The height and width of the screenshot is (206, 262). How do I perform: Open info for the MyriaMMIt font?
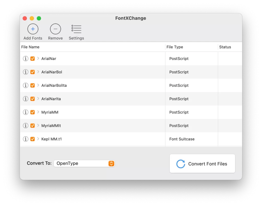click(26, 126)
